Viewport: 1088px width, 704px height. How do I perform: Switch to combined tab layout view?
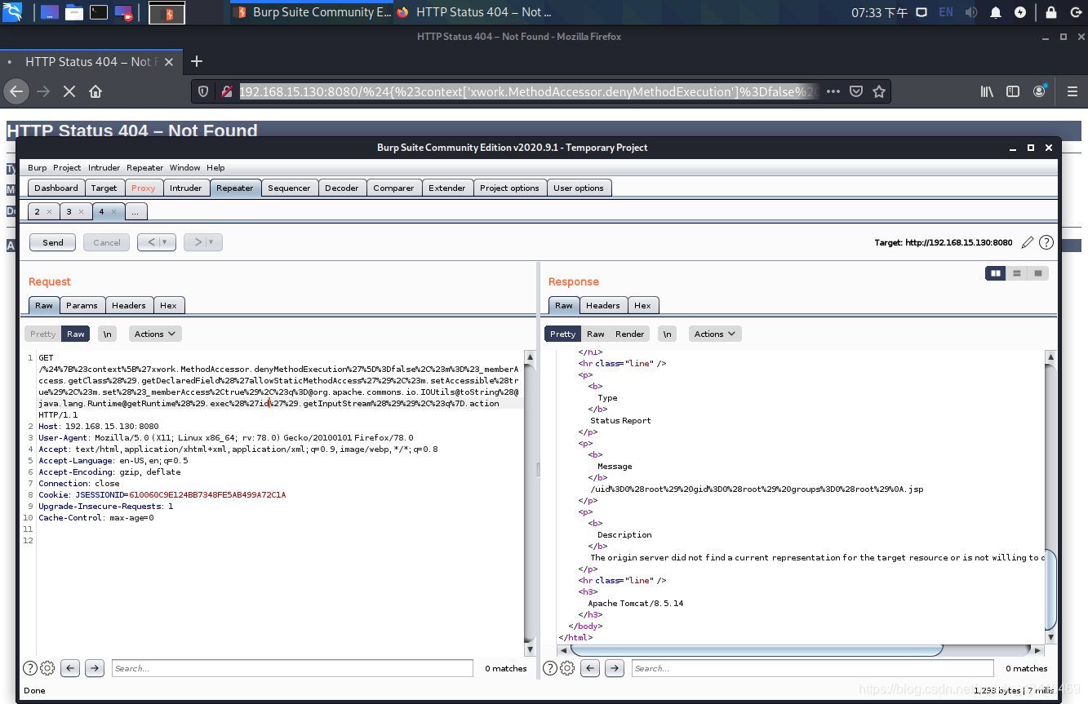(1038, 273)
